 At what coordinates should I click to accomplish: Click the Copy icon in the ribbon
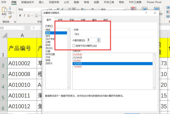coord(10,13)
